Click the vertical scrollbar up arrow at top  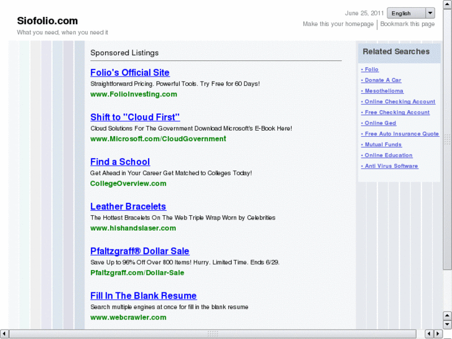coord(447,4)
